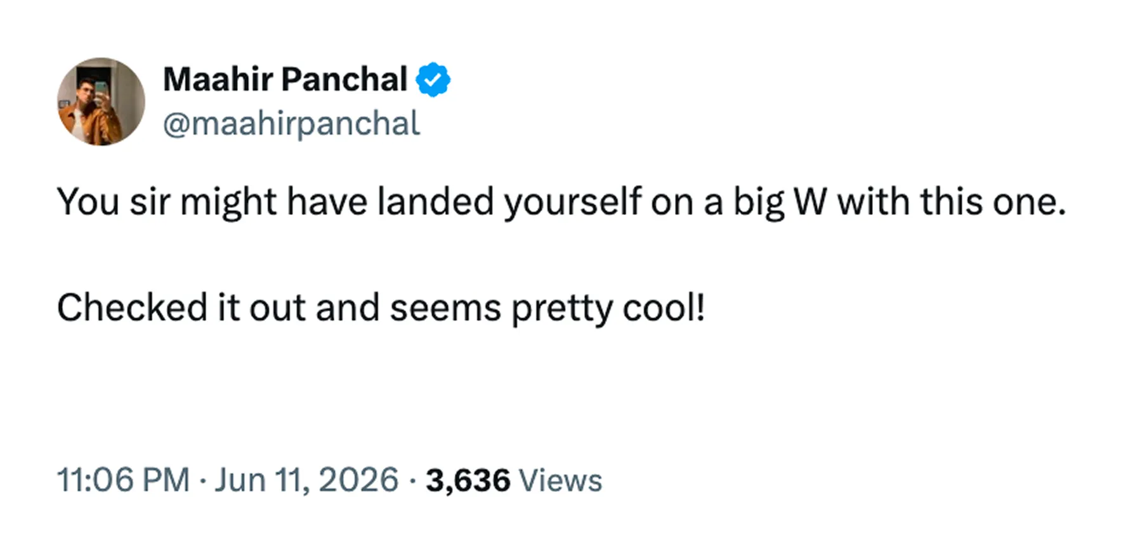Open Maahir Panchal's profile avatar photo
The height and width of the screenshot is (554, 1126).
pos(101,102)
